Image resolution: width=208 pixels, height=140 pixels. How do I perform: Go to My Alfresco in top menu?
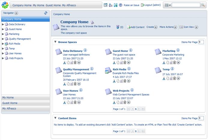click(69, 5)
